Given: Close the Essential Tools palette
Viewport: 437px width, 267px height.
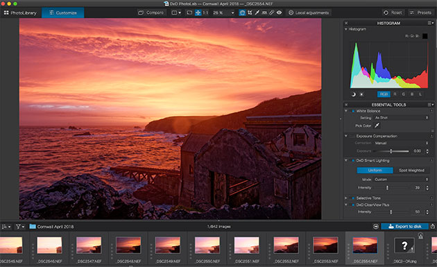Looking at the screenshot, I should pos(346,105).
